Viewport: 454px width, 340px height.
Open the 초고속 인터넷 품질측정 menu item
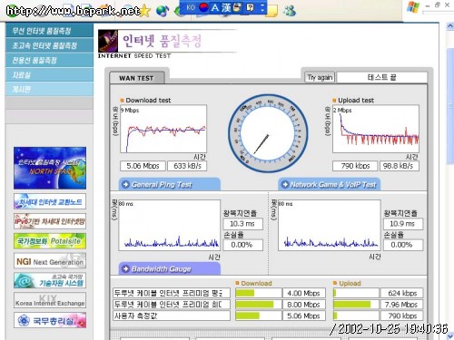[x=49, y=45]
